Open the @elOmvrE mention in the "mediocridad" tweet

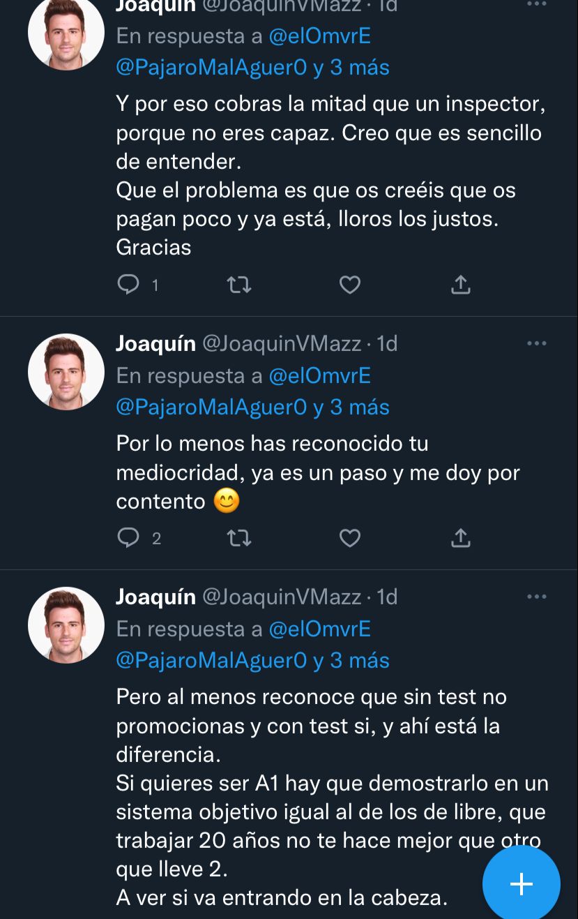point(319,376)
